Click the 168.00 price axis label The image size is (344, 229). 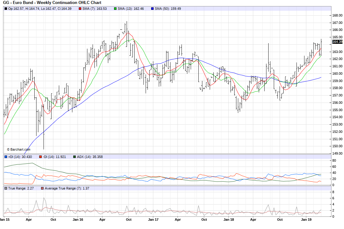[337, 15]
